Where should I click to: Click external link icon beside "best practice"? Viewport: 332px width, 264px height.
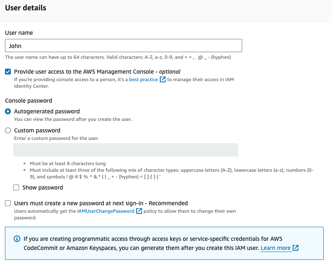coord(163,79)
